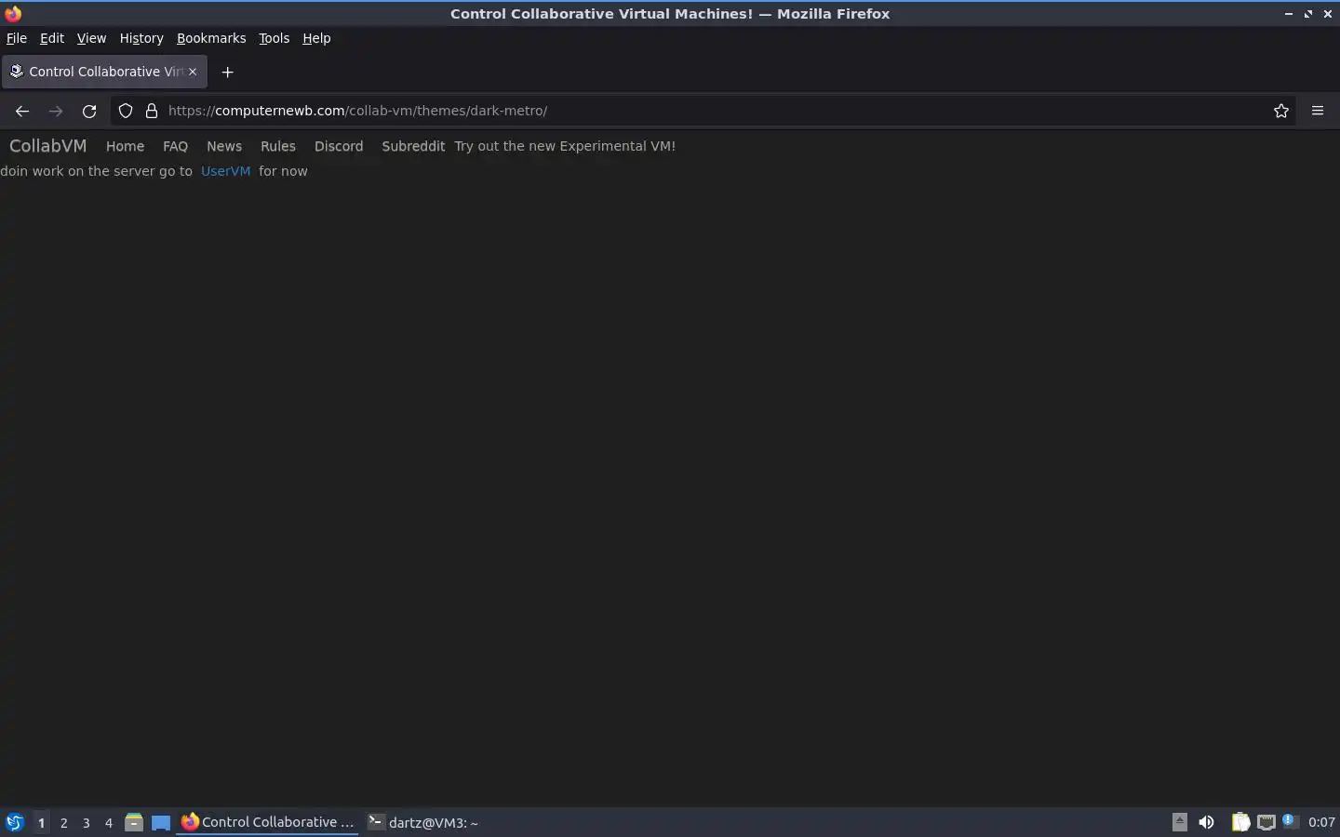Click Try out the new Experimental VM
1340x837 pixels.
click(x=565, y=146)
